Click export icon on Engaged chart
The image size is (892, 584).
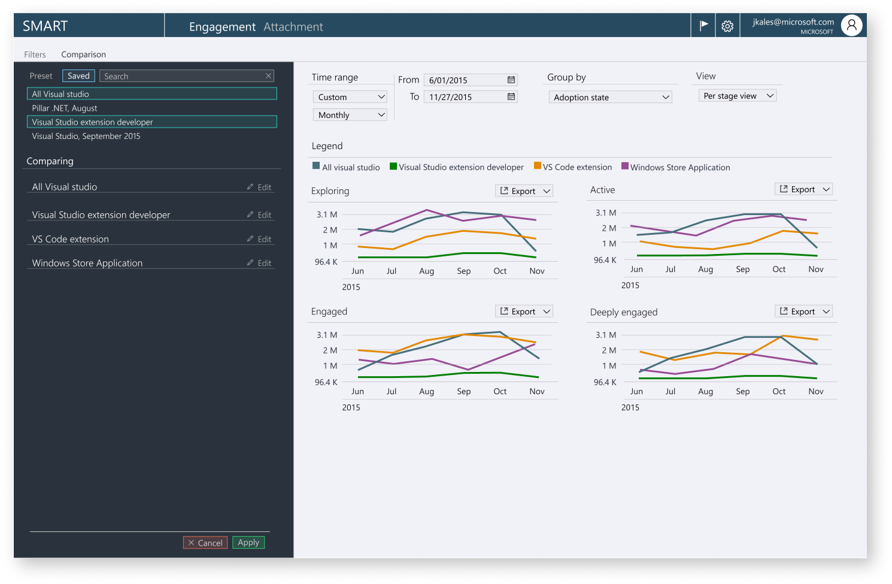[504, 311]
